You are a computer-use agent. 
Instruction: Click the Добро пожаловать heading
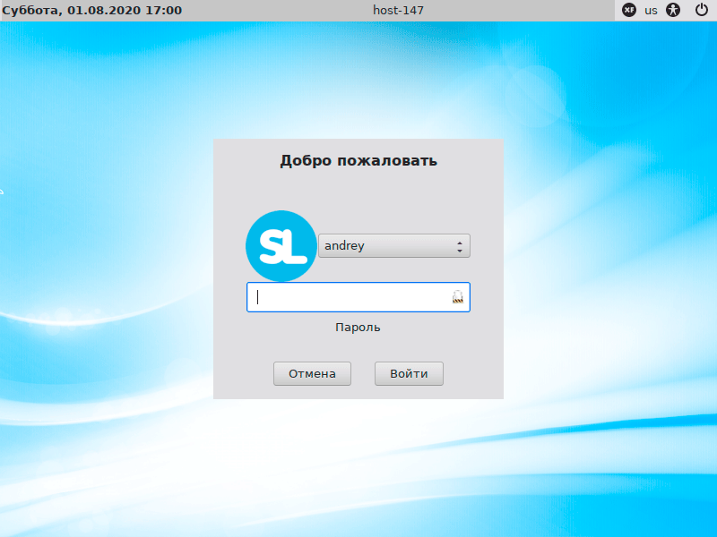[358, 161]
